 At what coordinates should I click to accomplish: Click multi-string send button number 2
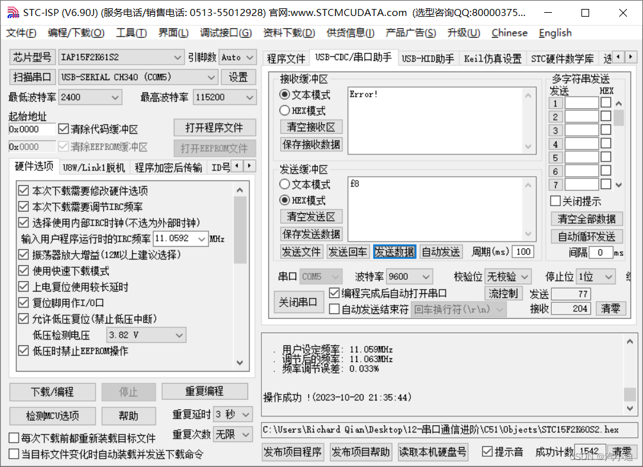coord(555,117)
